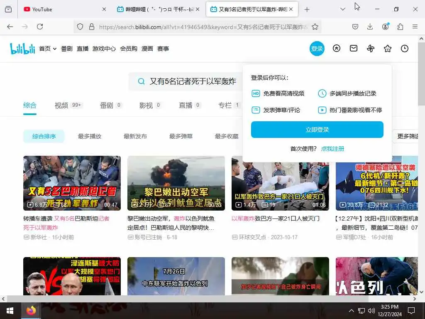Switch to the 影视 0 tab
425x319 pixels.
[x=150, y=105]
